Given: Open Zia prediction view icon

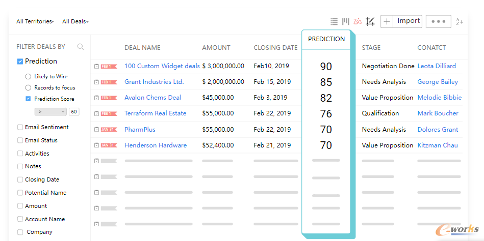Looking at the screenshot, I should pos(358,21).
